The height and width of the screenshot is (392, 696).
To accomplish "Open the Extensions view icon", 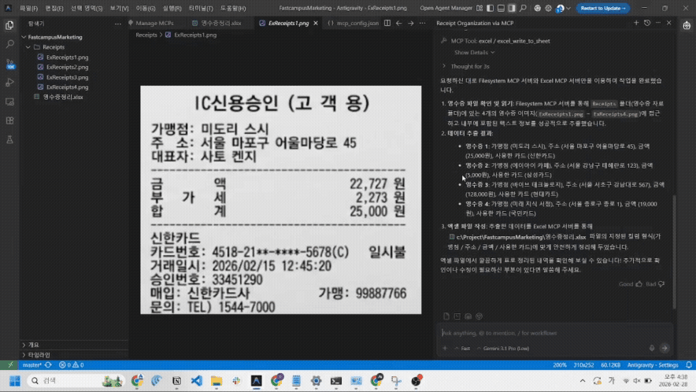I will click(9, 120).
